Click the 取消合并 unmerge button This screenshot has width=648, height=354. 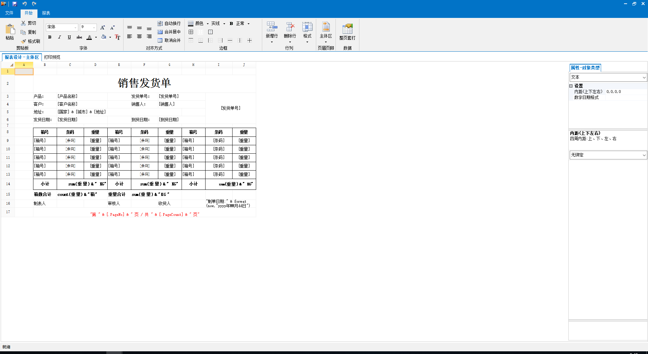[169, 40]
